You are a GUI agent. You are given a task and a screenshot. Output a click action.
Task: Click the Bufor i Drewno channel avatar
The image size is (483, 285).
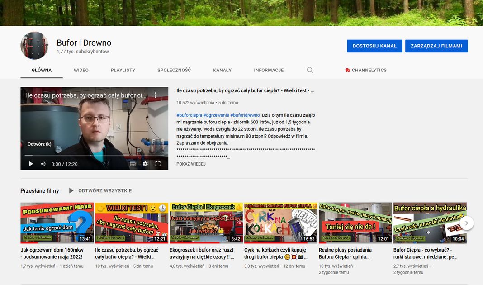(x=34, y=46)
